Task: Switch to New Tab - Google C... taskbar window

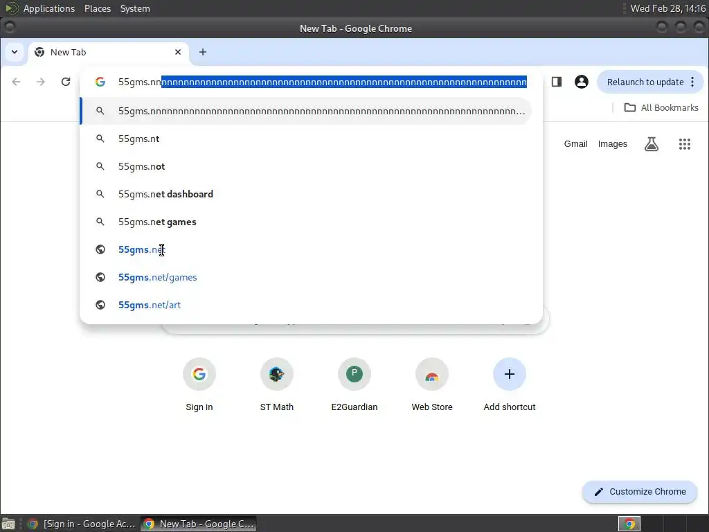Action: (x=199, y=524)
